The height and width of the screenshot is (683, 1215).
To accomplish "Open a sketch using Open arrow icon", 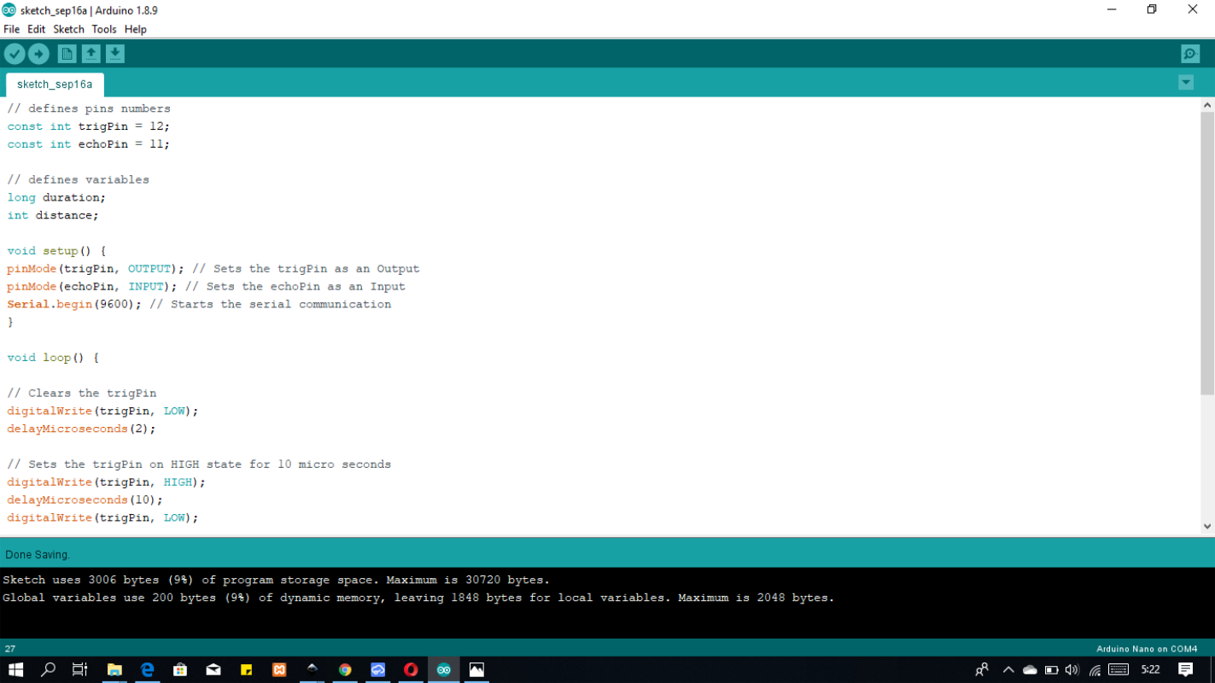I will click(x=91, y=54).
